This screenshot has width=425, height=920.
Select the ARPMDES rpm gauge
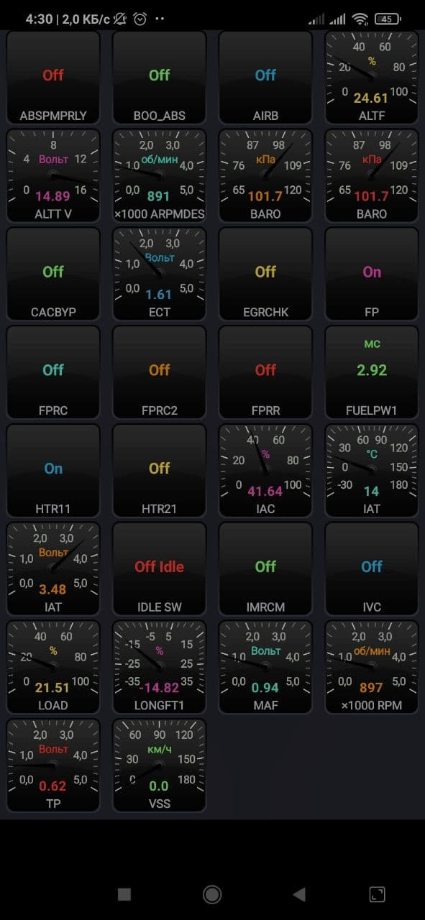point(160,176)
